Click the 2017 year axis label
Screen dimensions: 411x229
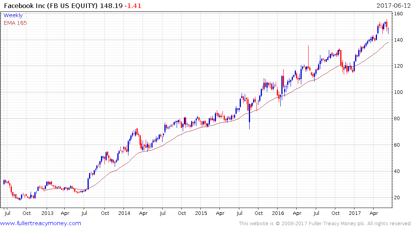click(x=355, y=213)
